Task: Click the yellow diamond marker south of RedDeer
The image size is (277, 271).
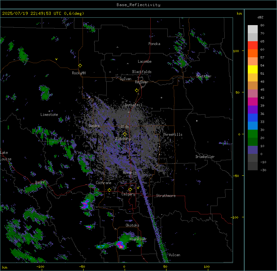Action: [137, 90]
